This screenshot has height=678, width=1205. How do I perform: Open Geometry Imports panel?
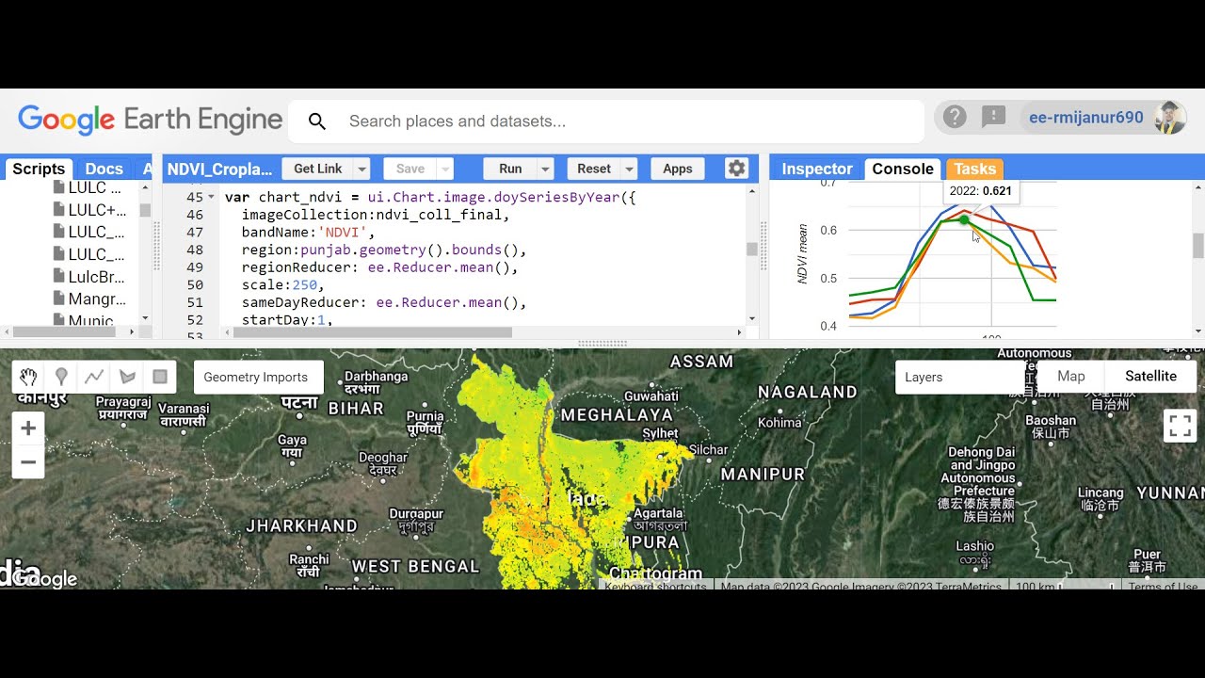[256, 377]
